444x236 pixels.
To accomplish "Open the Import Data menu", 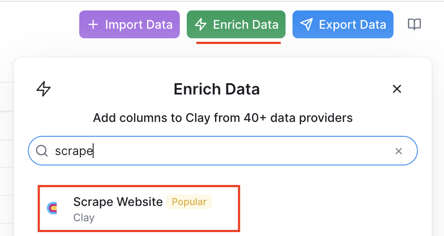I will [x=129, y=24].
